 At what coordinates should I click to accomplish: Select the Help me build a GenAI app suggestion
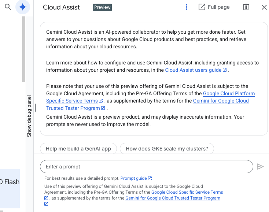(78, 149)
